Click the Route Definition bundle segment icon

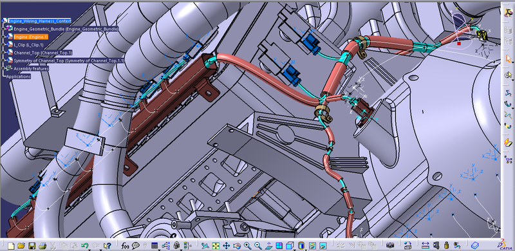click(508, 93)
